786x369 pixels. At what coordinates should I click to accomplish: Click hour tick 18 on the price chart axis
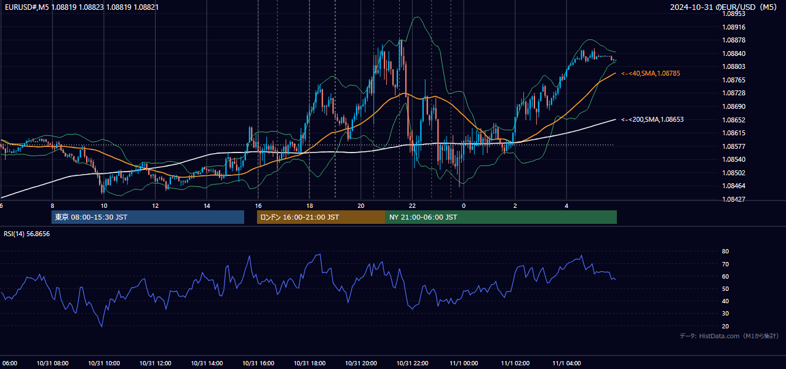(x=309, y=205)
